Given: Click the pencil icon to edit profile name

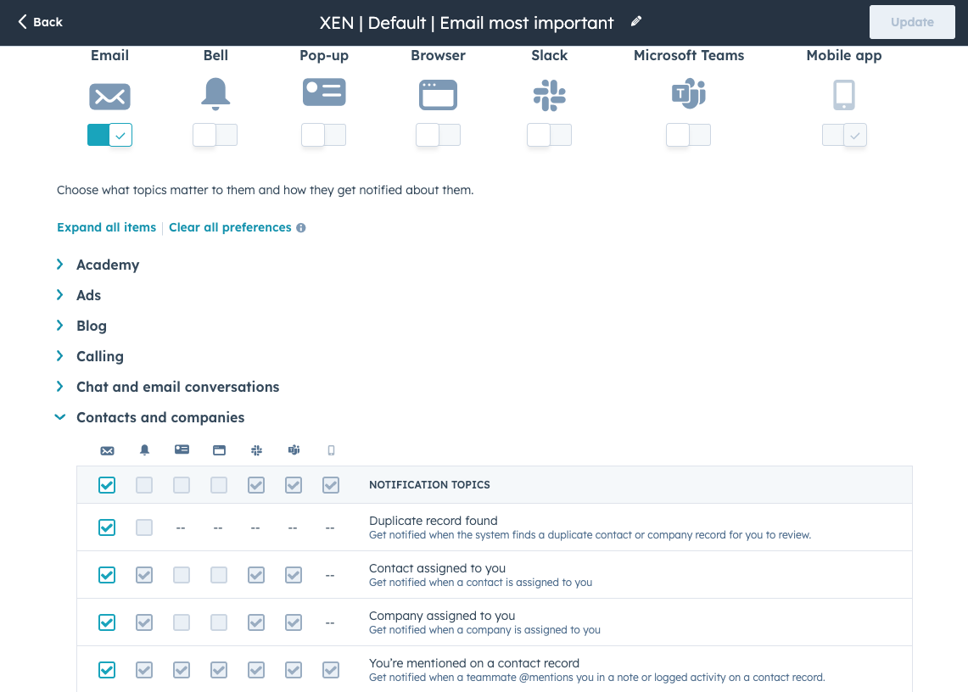Looking at the screenshot, I should coord(636,22).
